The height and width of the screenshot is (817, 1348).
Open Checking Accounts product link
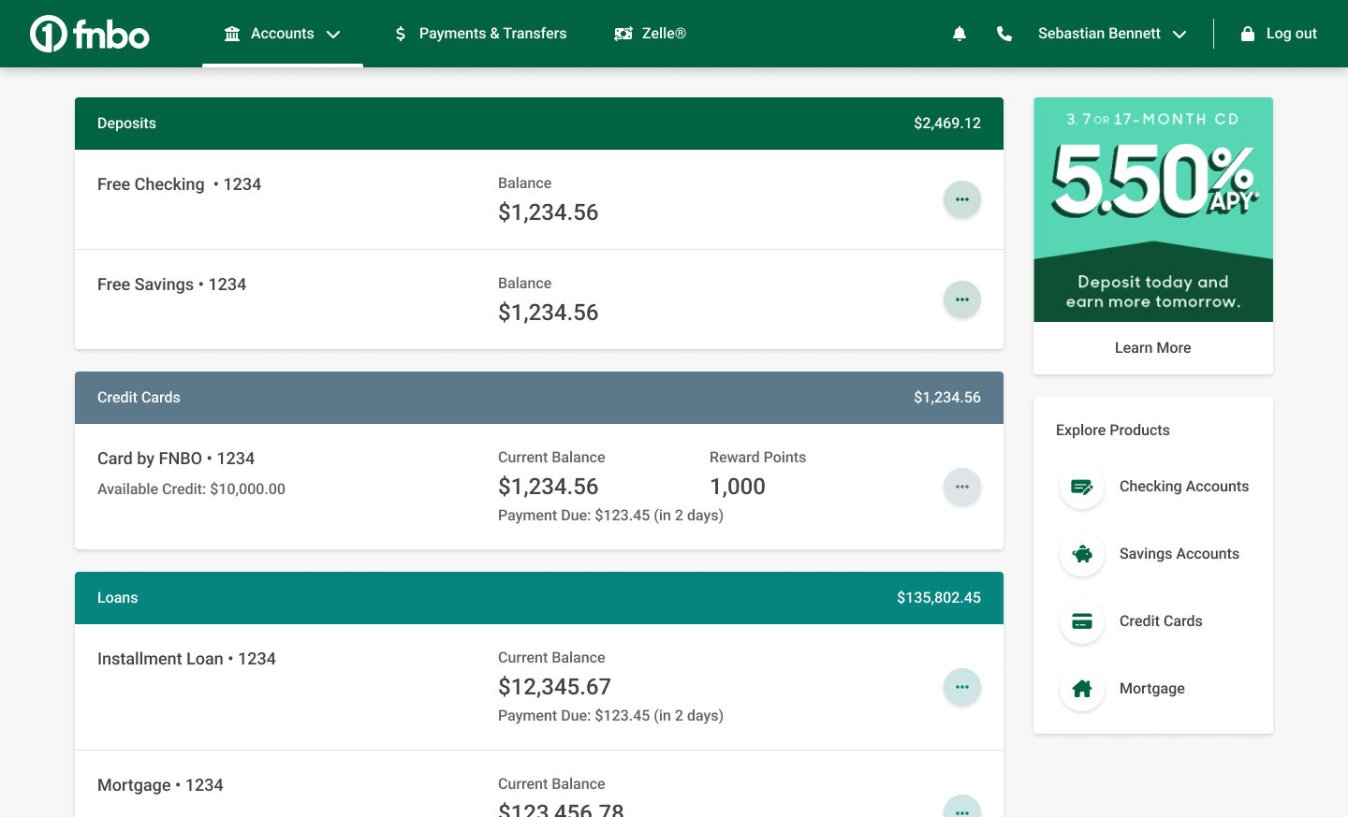pos(1184,487)
